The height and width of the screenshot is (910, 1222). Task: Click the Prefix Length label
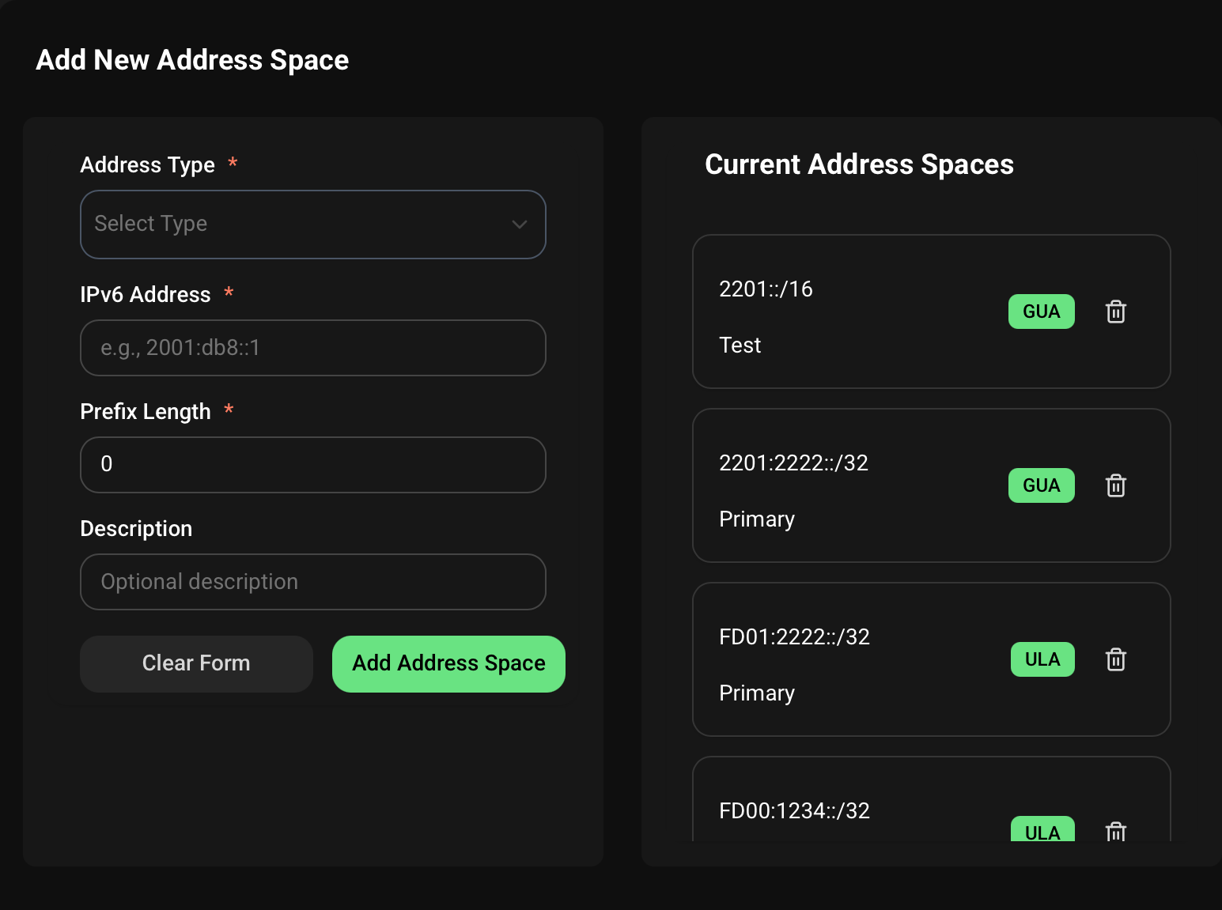tap(146, 412)
